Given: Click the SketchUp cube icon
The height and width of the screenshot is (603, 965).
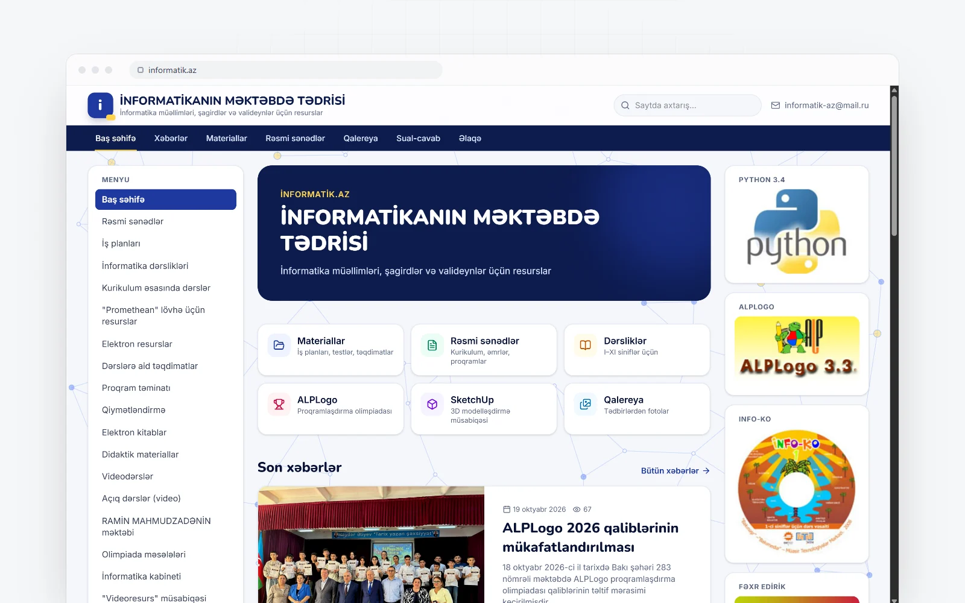Looking at the screenshot, I should tap(432, 405).
